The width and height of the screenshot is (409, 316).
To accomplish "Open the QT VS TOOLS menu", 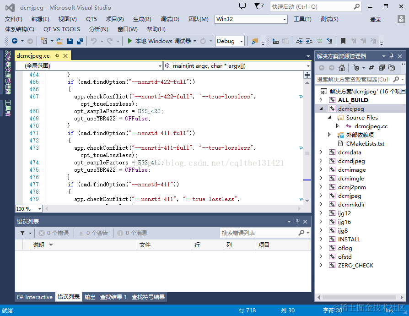I will point(62,29).
